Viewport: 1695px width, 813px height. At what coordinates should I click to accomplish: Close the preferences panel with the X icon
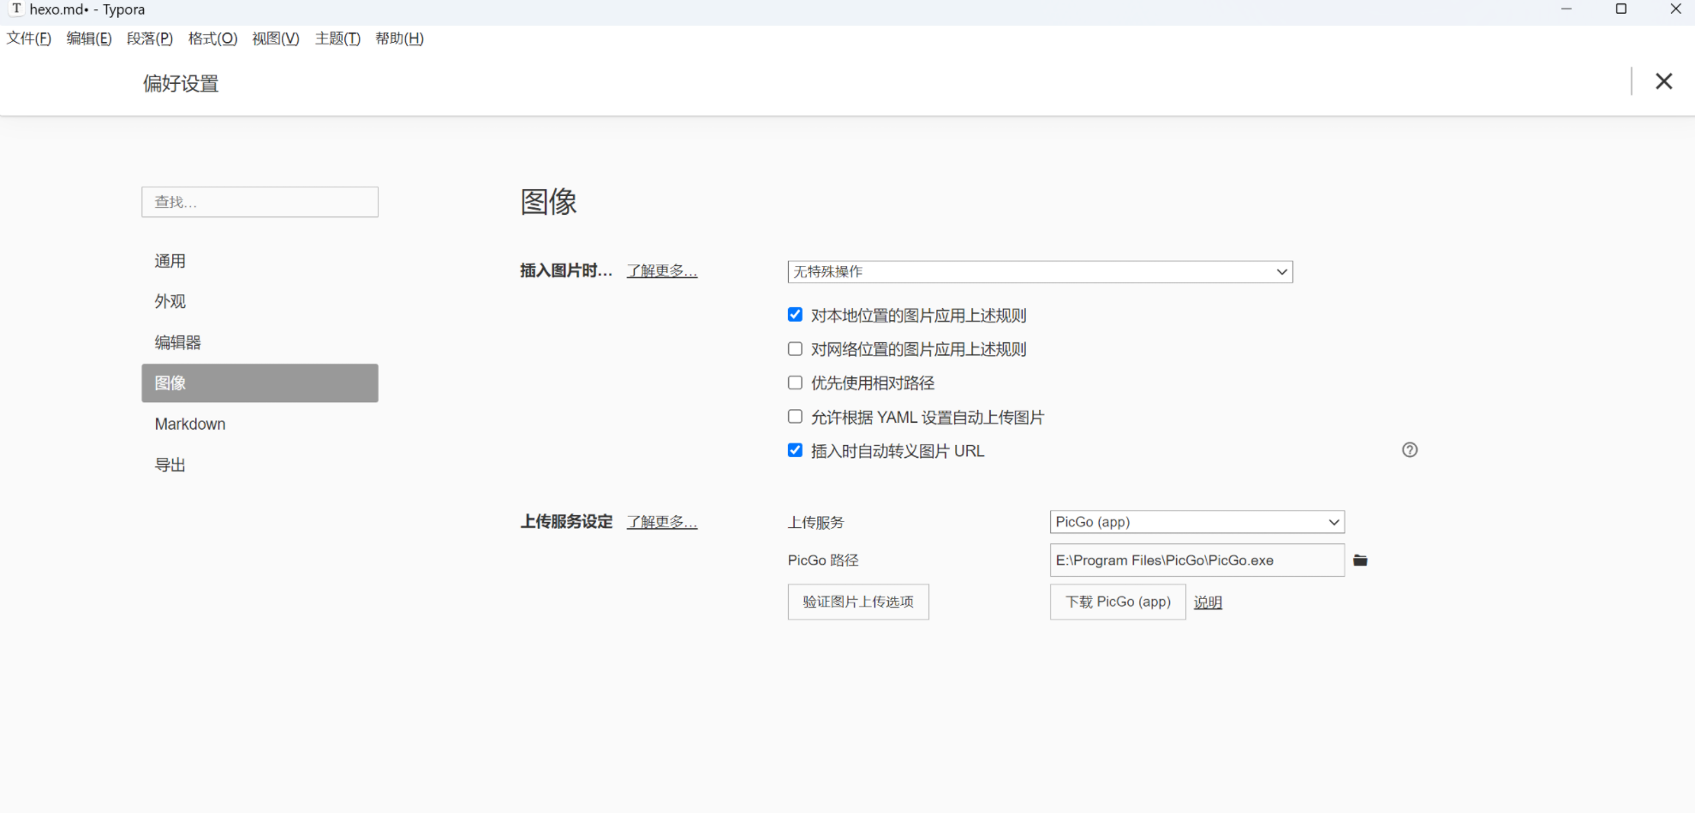(x=1663, y=81)
